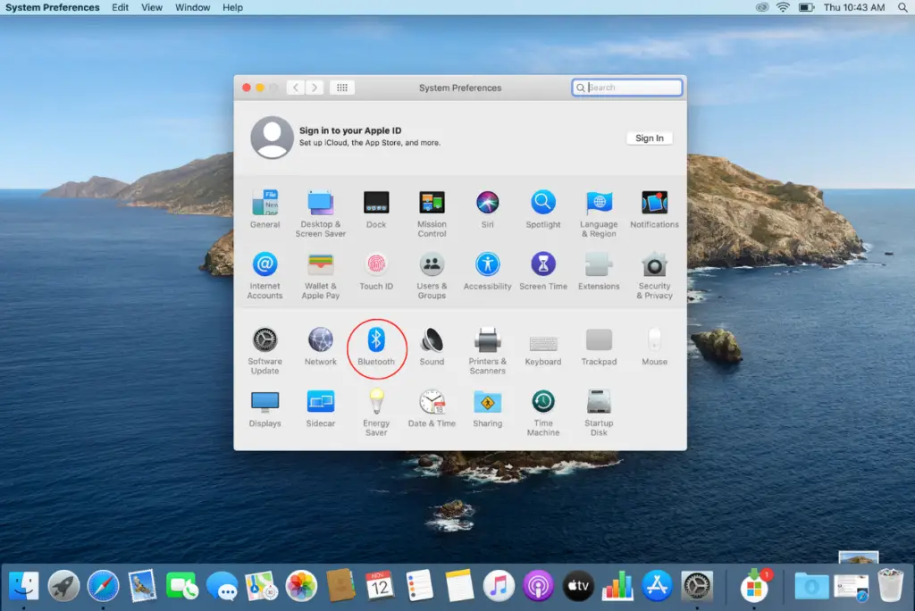Viewport: 915px width, 611px height.
Task: Open Launchpad from the Dock
Action: point(63,585)
